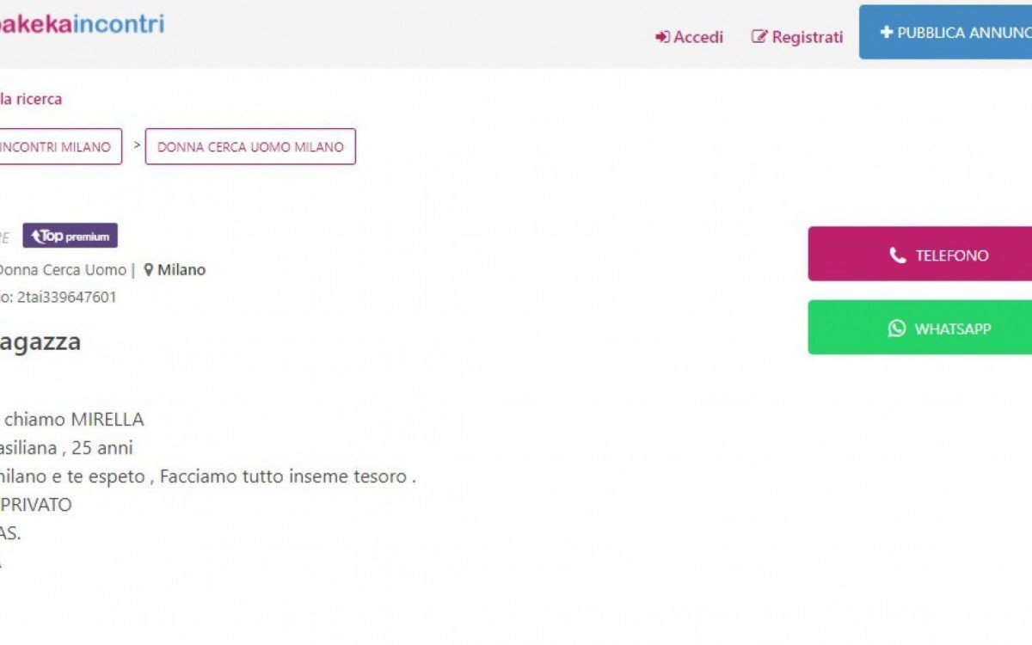Click the Donna Cerca Uomo category text
1032x645 pixels.
click(x=62, y=270)
